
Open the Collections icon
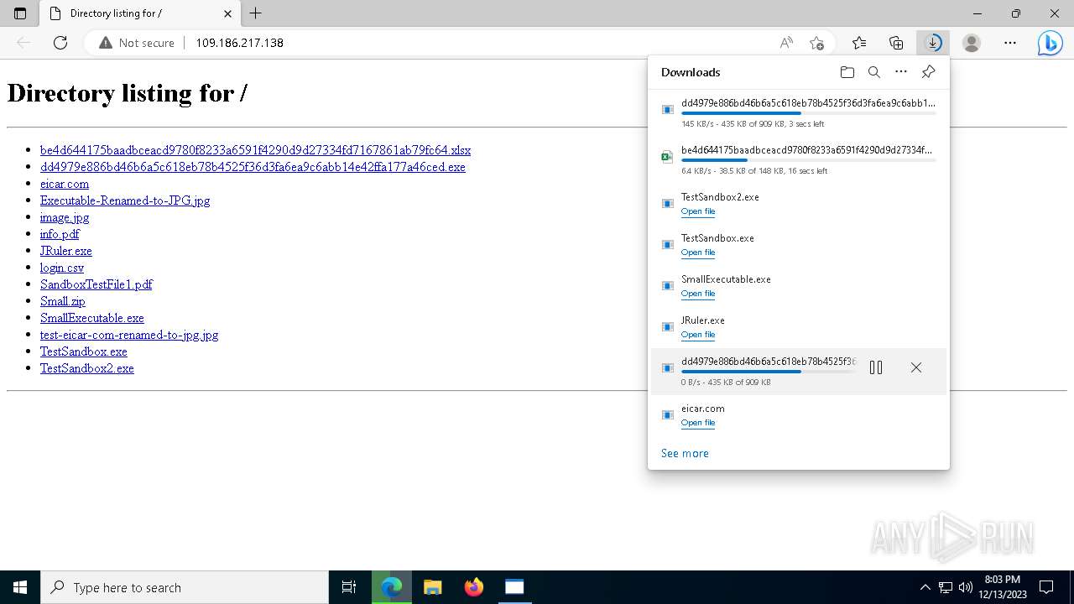click(896, 43)
